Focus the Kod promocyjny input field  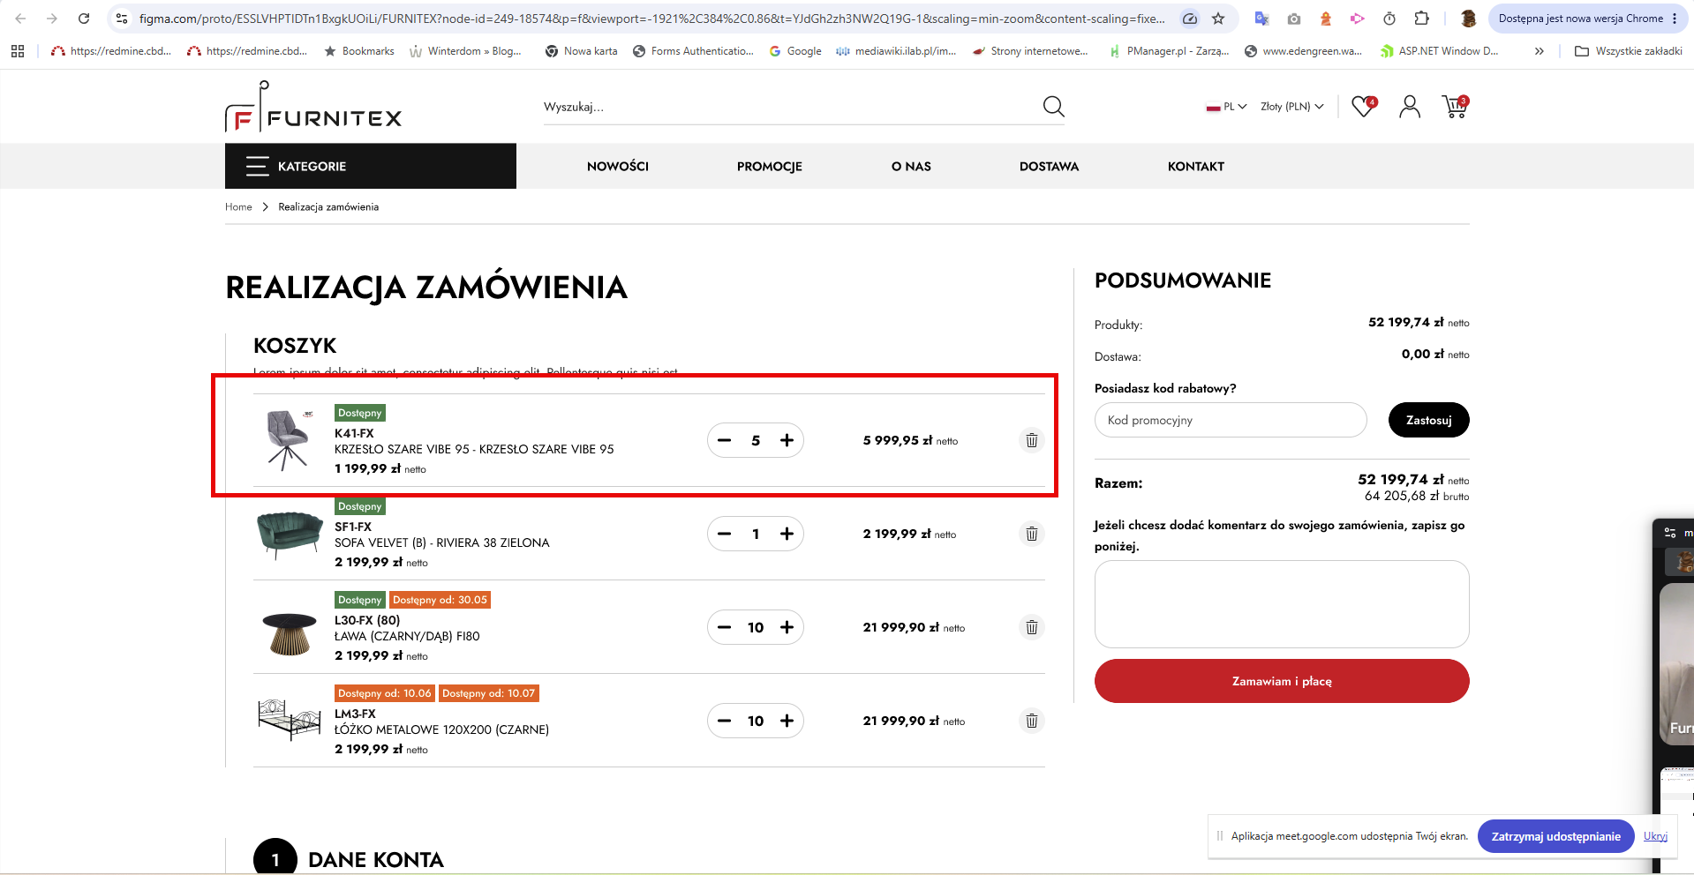[x=1231, y=420]
